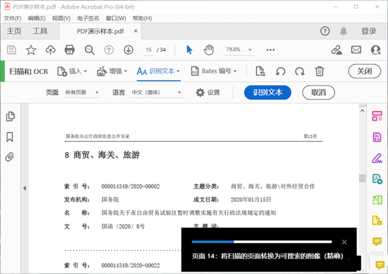
Task: Open the purple Fill & Sign pen tool
Action: tap(377, 158)
